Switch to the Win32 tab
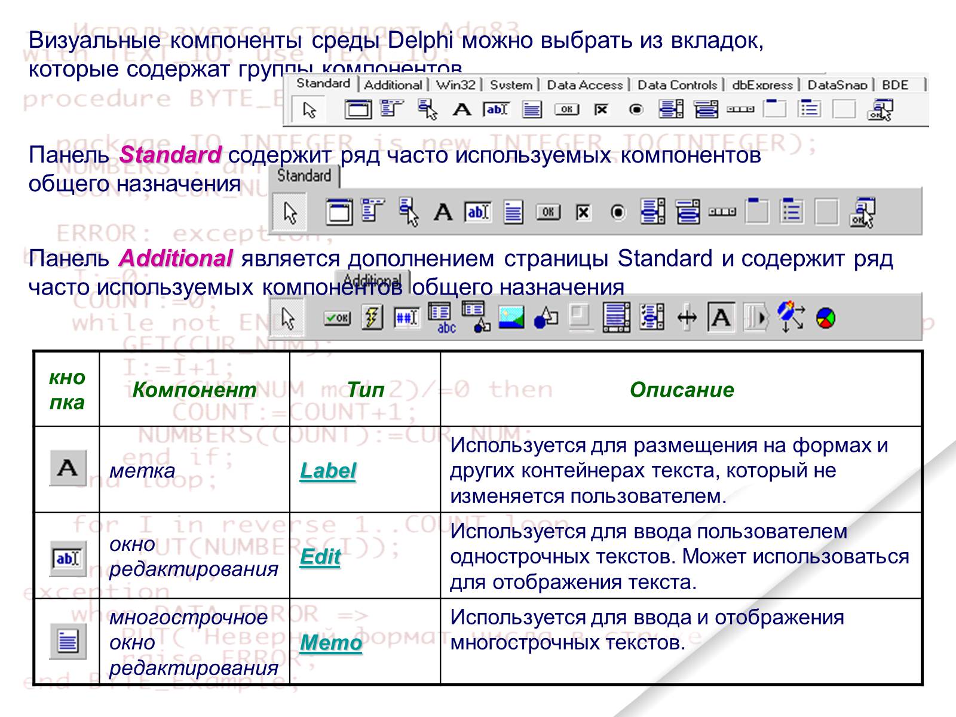 coord(455,85)
